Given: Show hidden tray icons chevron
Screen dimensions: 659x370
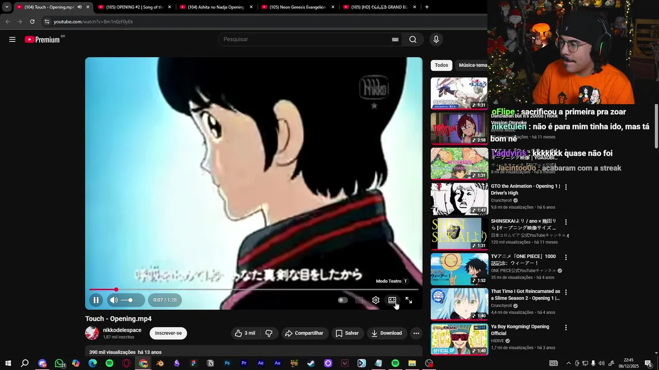Looking at the screenshot, I should (x=568, y=363).
